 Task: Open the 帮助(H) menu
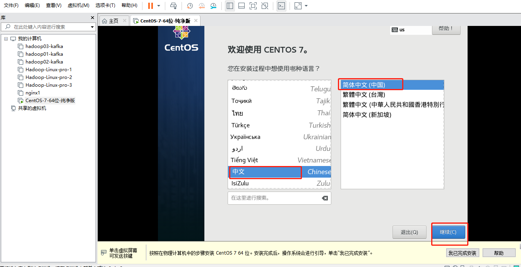[129, 5]
